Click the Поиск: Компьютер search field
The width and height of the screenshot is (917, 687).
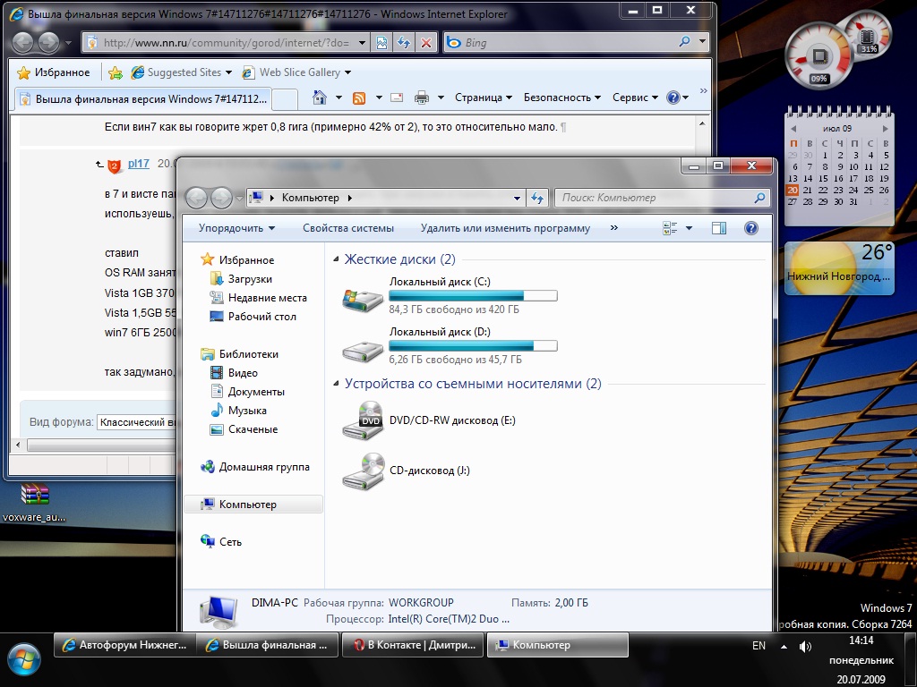(655, 198)
